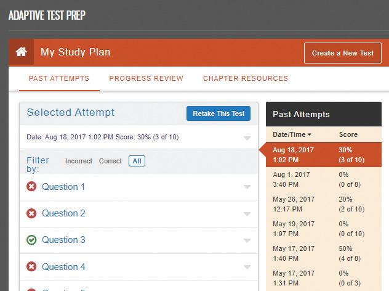The image size is (389, 291).
Task: Open the Question 2 link
Action: coord(63,213)
